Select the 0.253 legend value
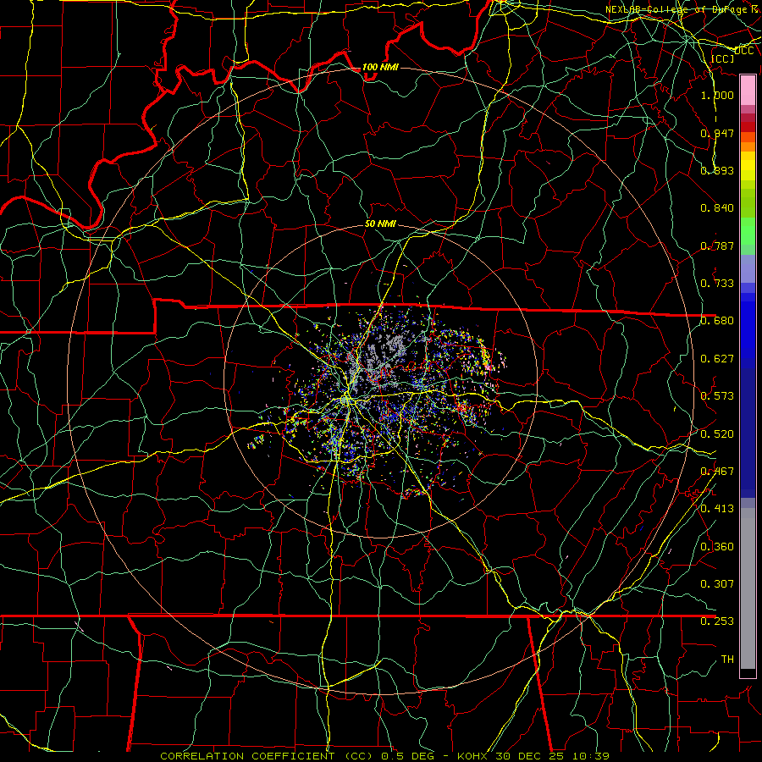Viewport: 762px width, 762px height. click(717, 621)
